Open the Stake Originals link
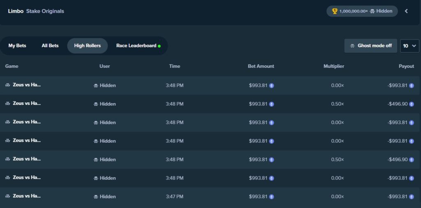Image resolution: width=421 pixels, height=208 pixels. coord(45,11)
